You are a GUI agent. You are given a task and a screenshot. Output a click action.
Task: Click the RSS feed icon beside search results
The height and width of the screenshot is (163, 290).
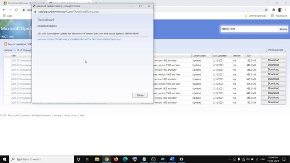pyautogui.click(x=6, y=44)
